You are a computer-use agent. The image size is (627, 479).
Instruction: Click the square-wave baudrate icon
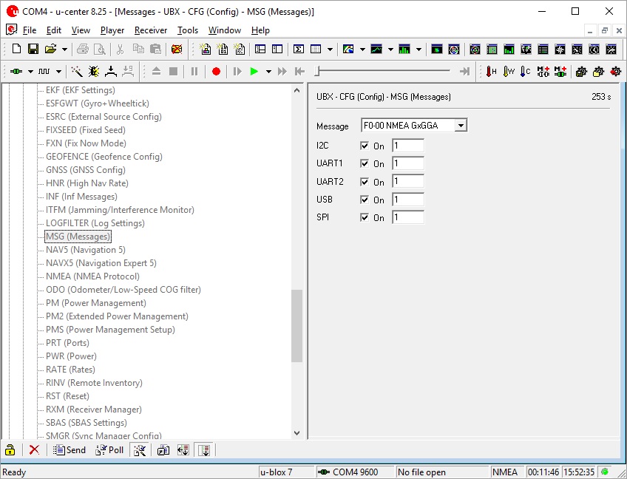pyautogui.click(x=44, y=72)
